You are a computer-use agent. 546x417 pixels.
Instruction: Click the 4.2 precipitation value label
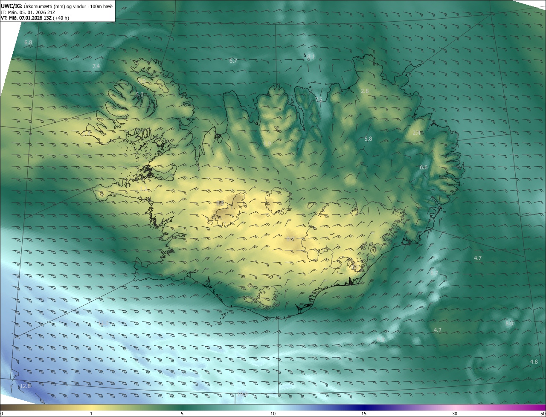tap(437, 330)
